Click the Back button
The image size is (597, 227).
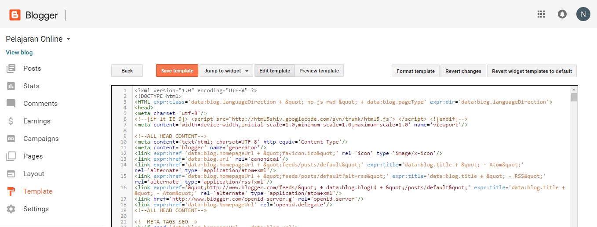click(x=127, y=71)
